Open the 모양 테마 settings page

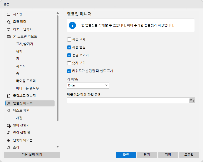pos(30,22)
